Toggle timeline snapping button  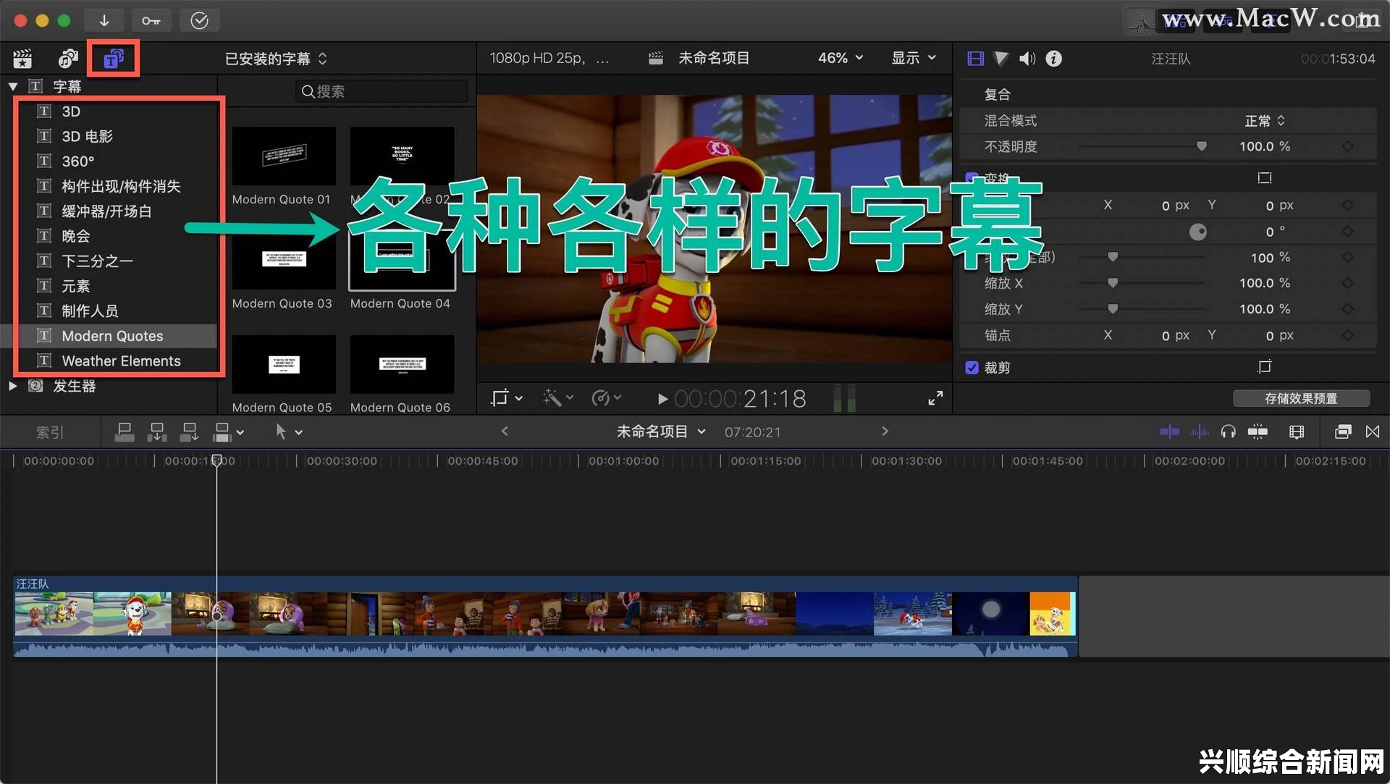click(1258, 432)
